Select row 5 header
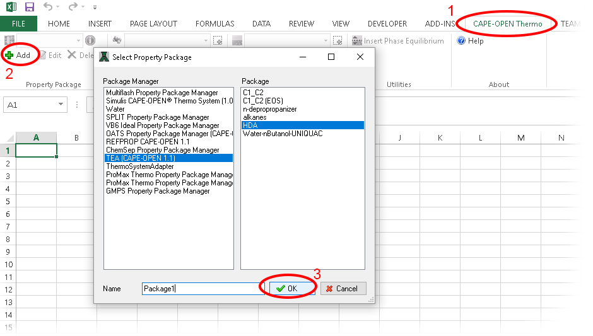Image resolution: width=593 pixels, height=336 pixels. (8, 202)
